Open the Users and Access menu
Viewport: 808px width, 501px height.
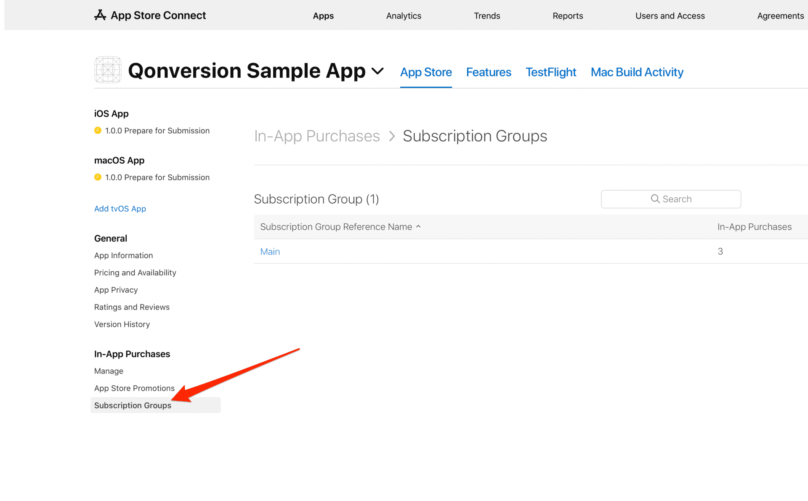670,16
